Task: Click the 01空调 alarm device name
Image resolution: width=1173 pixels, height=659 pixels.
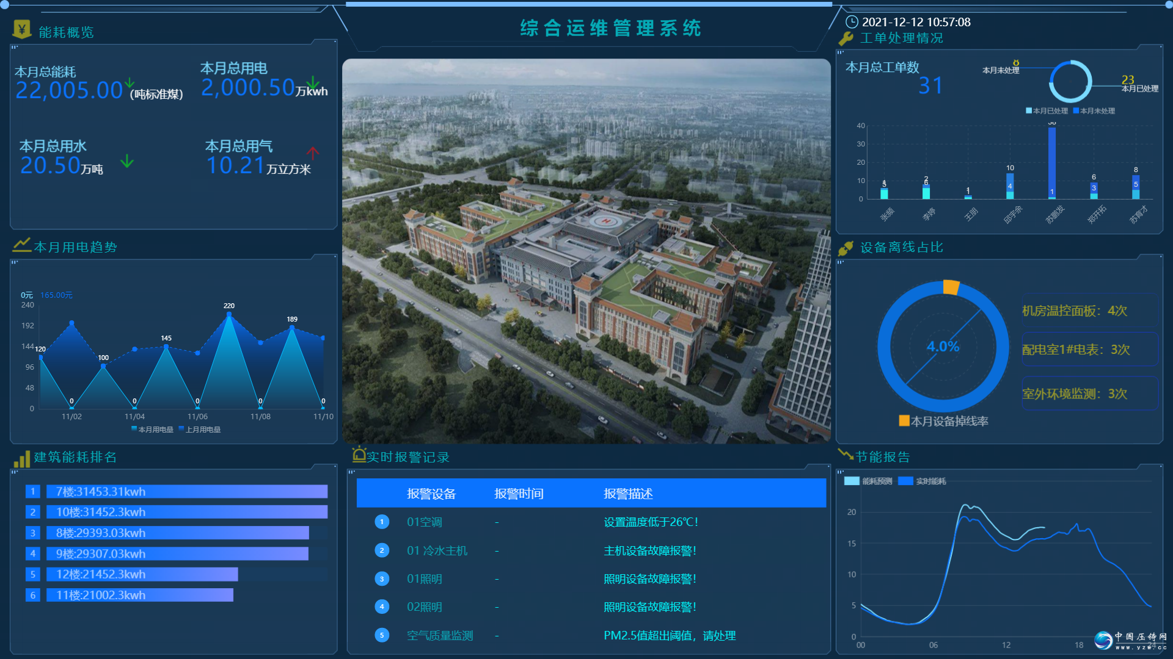Action: tap(425, 522)
